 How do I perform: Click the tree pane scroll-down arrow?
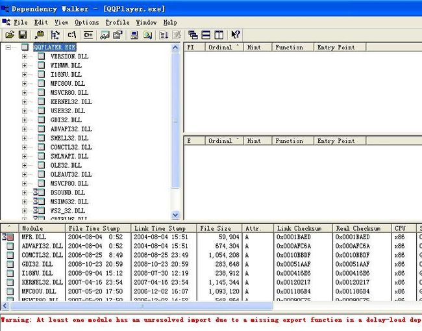pos(175,215)
